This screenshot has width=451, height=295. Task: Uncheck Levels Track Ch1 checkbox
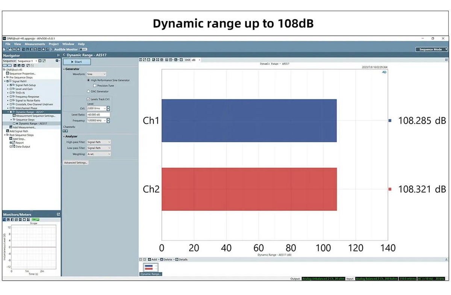coord(88,99)
